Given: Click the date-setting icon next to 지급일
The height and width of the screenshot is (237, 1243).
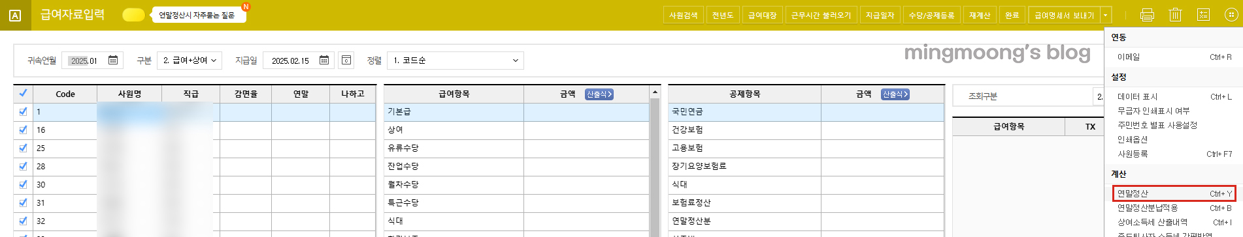Looking at the screenshot, I should tap(346, 60).
